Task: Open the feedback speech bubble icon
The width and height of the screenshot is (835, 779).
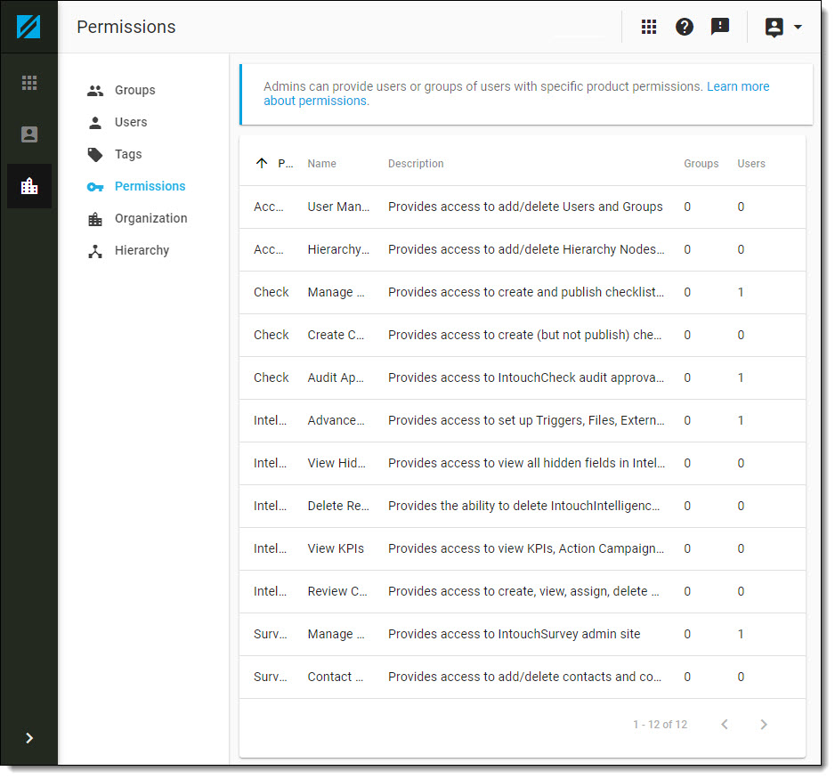Action: tap(720, 27)
